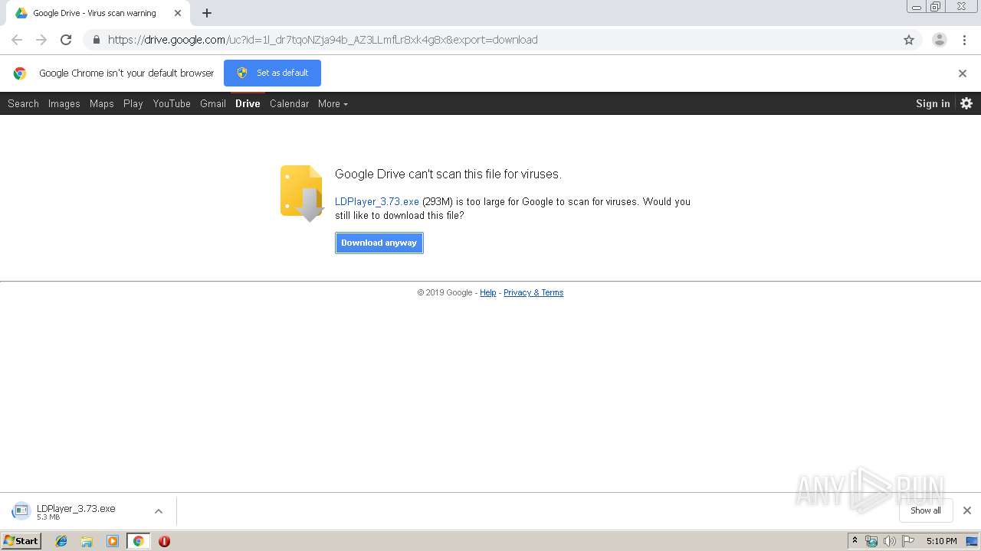Click the 5:10 PM clock
981x551 pixels.
[x=941, y=541]
